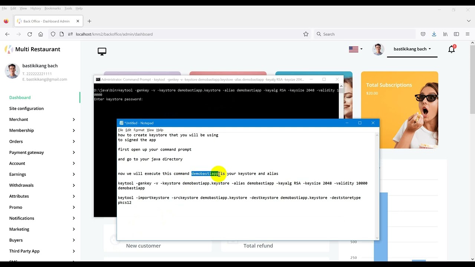
Task: Reload the page with the refresh icon
Action: (30, 34)
